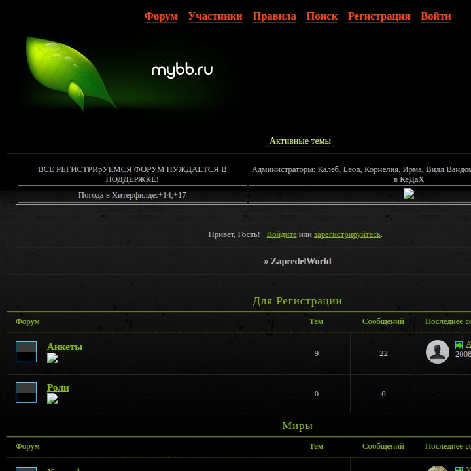Click the Анкеты forum status icon

click(x=26, y=352)
